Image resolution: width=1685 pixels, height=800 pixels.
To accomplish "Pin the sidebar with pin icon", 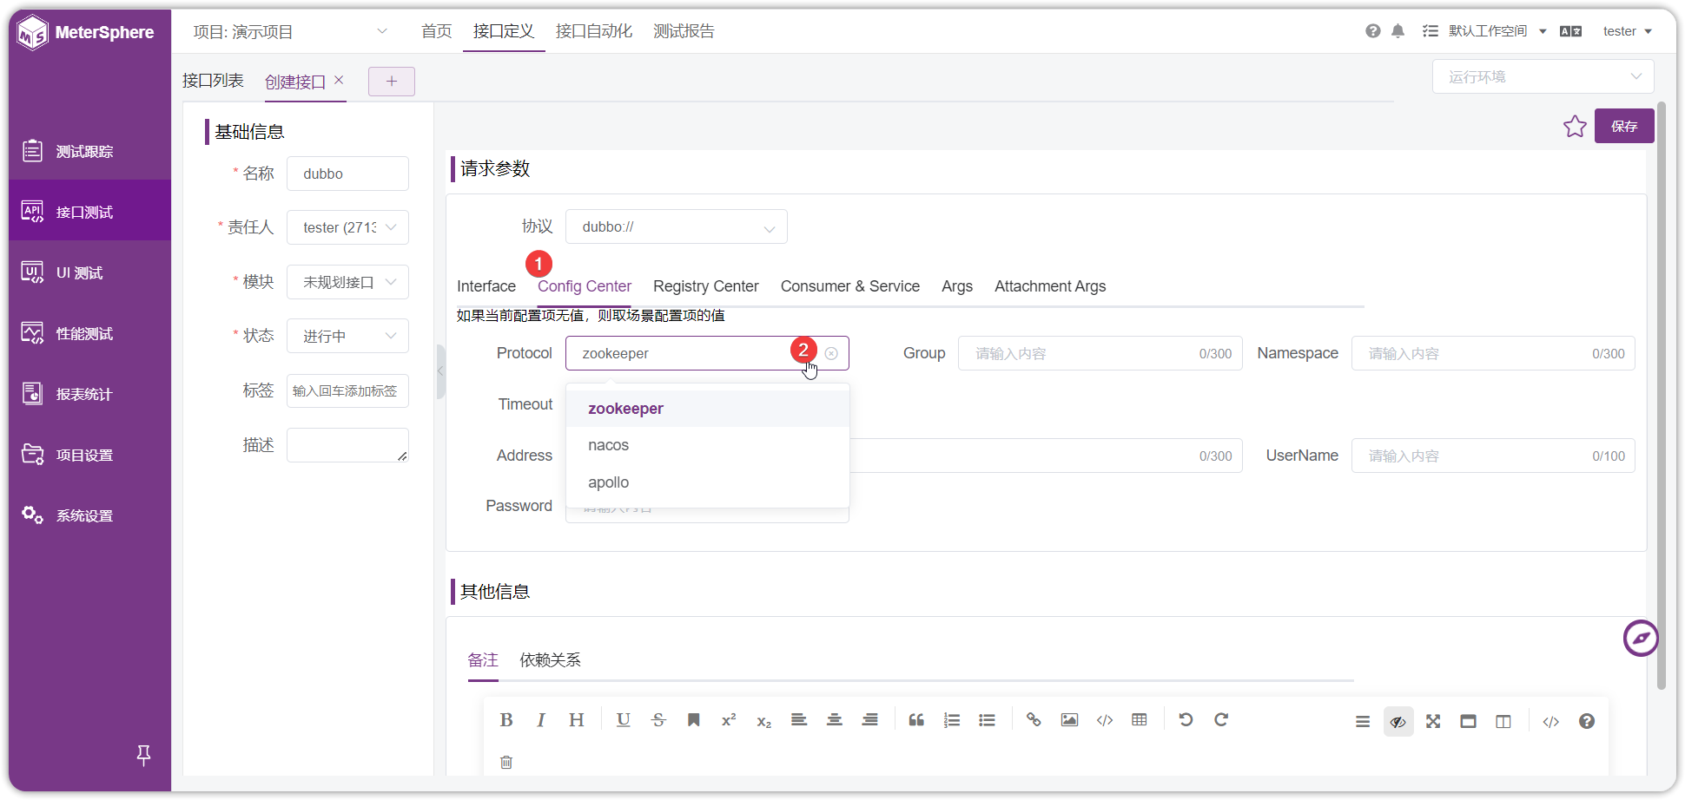I will point(144,756).
